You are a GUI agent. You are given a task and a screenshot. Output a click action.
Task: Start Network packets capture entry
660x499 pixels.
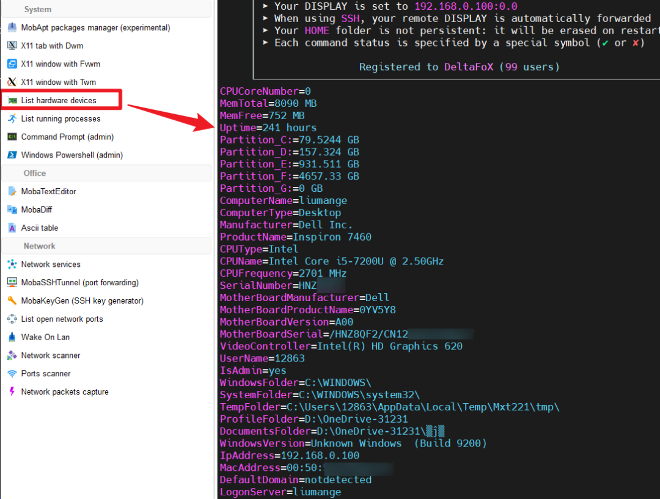coord(65,392)
